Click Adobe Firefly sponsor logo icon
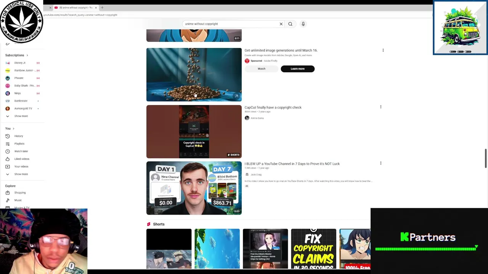This screenshot has width=488, height=274. (x=247, y=61)
